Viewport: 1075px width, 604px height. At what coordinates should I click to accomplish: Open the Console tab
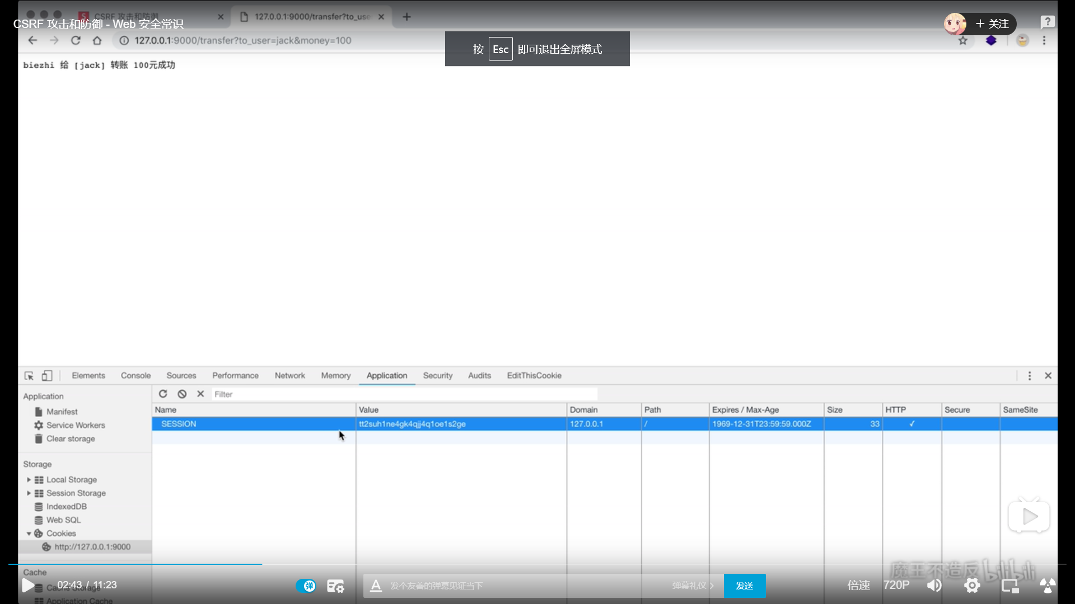pos(135,376)
